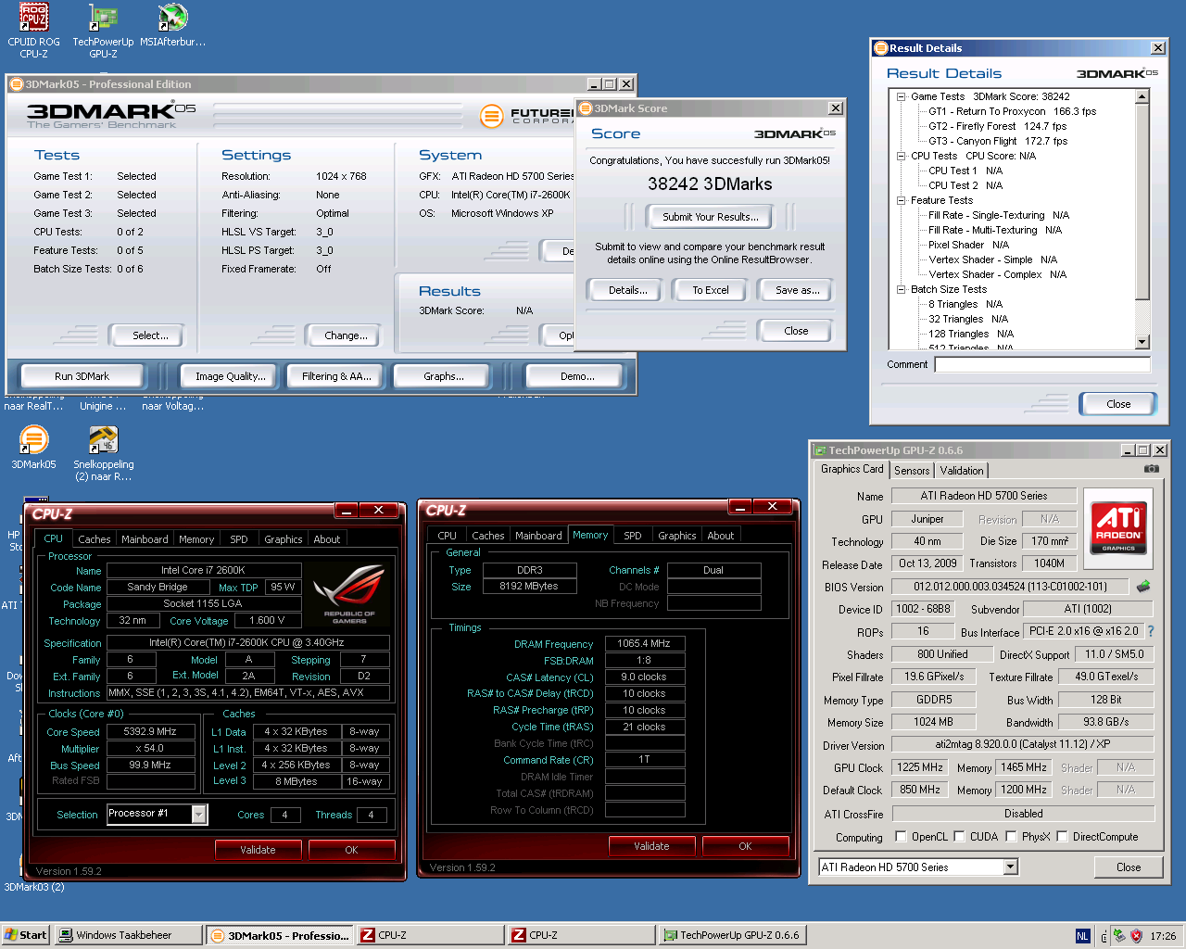Viewport: 1186px width, 949px height.
Task: Click the ROG Republic of Gamers logo in CPU-Z
Action: (x=349, y=593)
